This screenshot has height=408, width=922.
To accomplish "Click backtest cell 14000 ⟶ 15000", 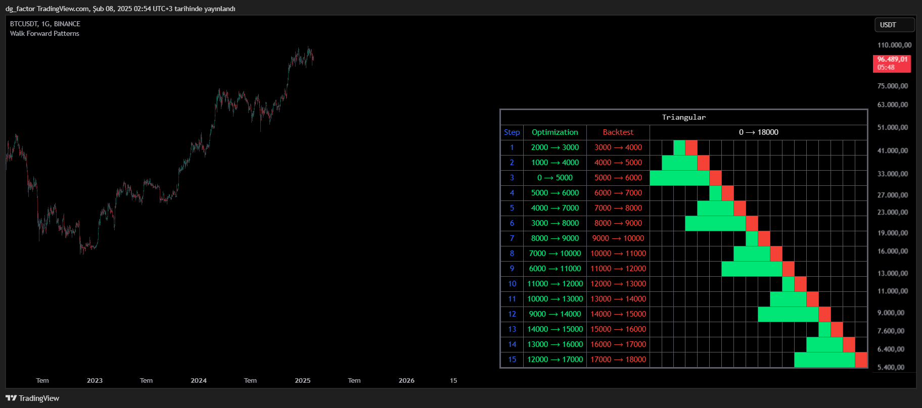I will 618,314.
